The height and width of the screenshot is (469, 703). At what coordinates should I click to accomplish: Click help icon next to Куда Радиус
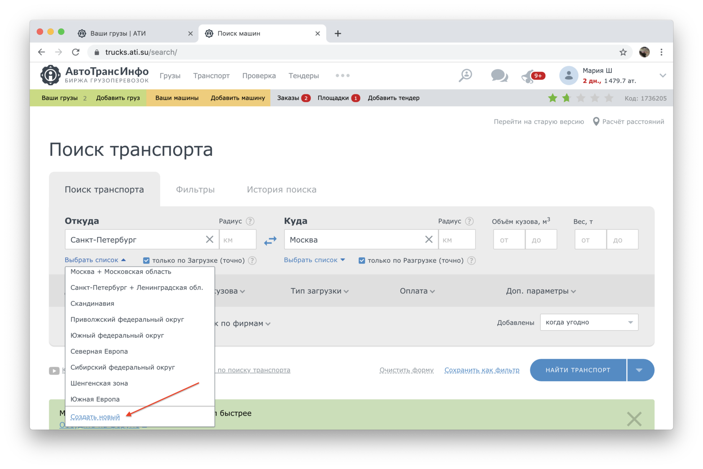[470, 221]
